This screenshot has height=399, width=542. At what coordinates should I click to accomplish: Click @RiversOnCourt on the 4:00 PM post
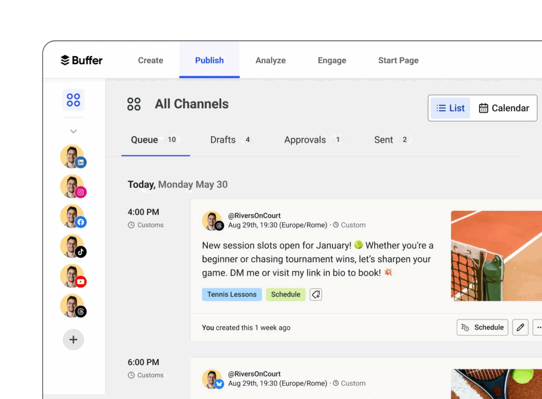tap(254, 216)
